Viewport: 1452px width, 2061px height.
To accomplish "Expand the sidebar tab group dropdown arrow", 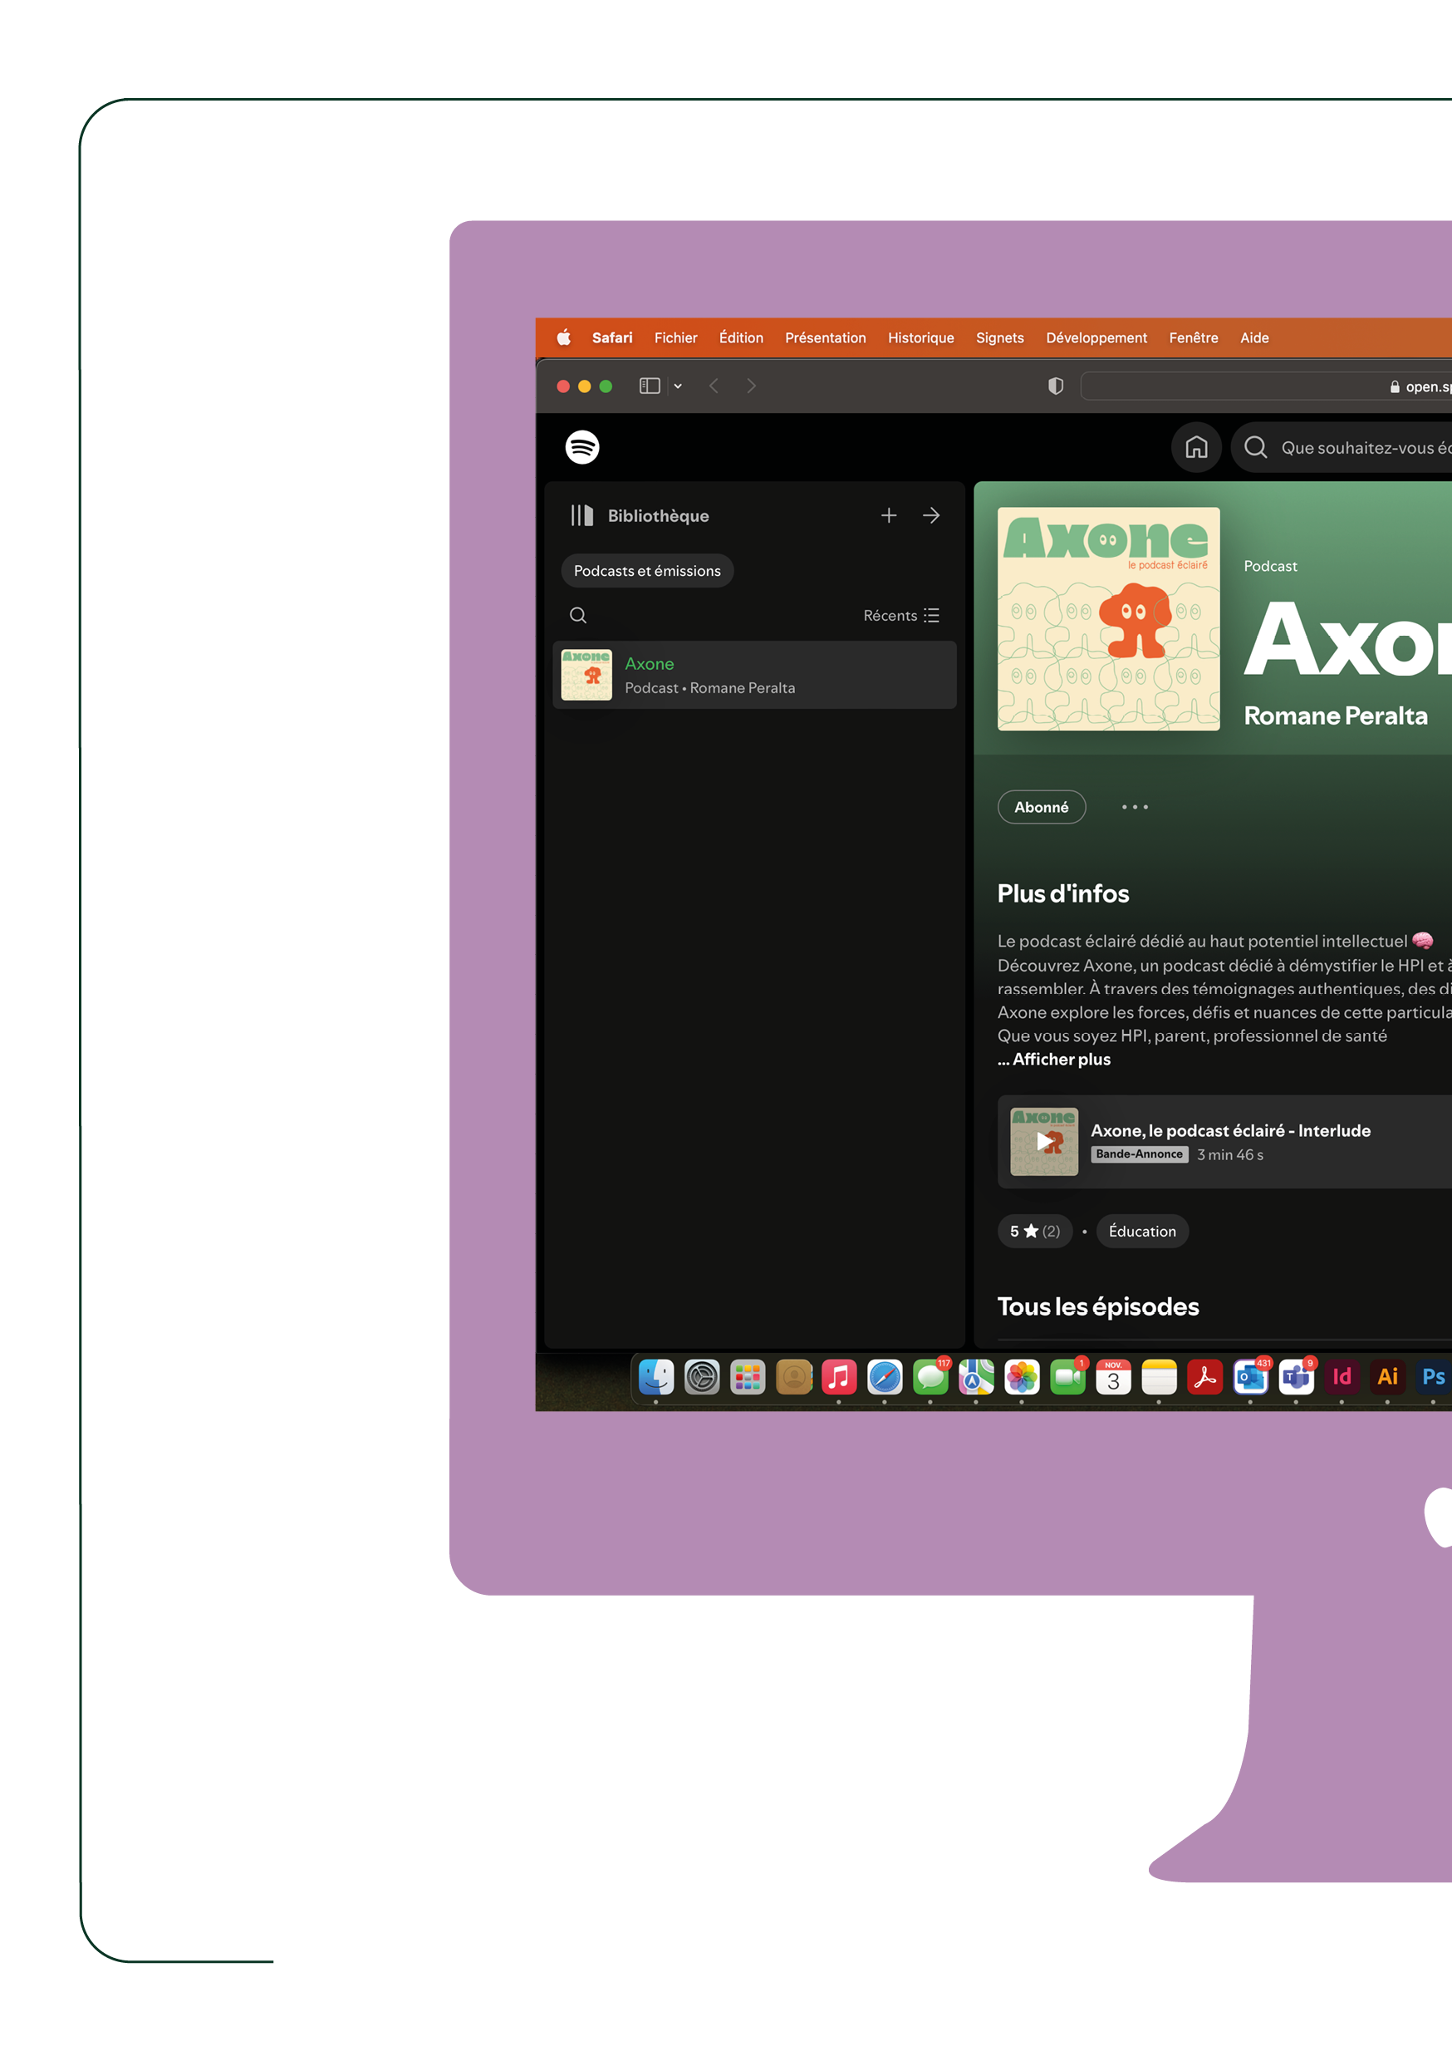I will (678, 386).
